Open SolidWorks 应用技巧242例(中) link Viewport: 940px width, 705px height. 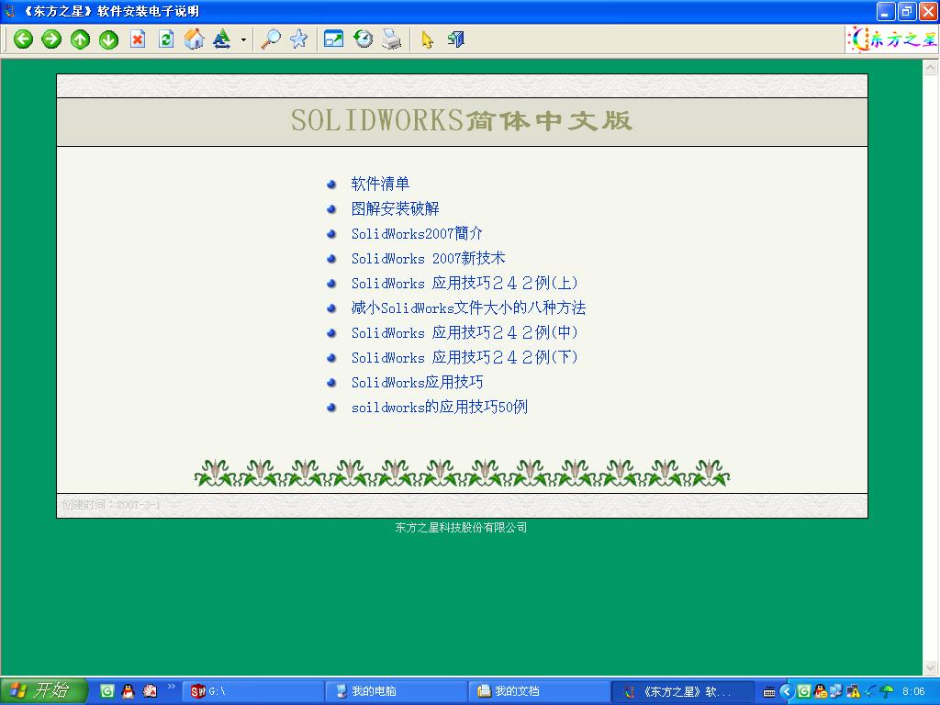pos(464,332)
